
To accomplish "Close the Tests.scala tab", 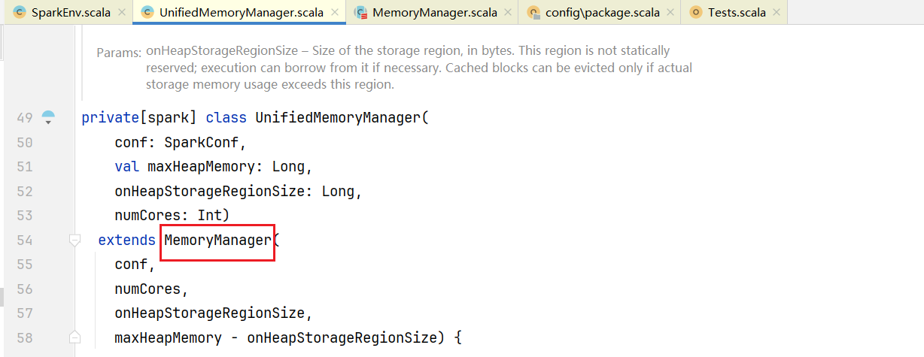I will pyautogui.click(x=776, y=13).
